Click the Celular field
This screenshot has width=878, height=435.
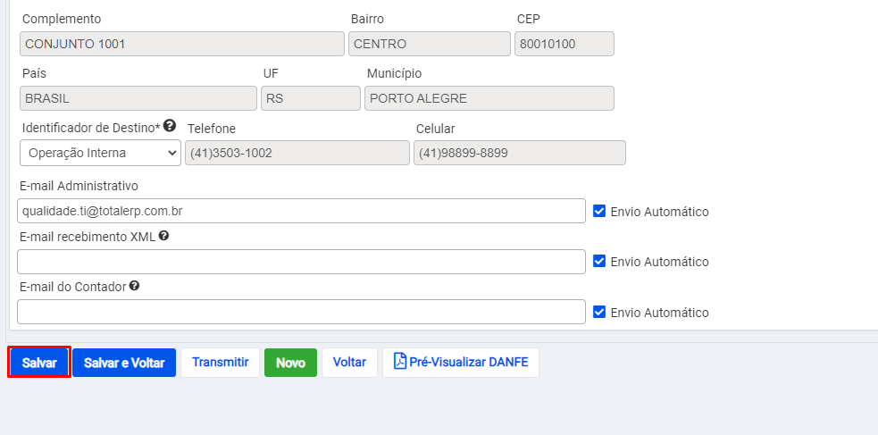tap(520, 153)
